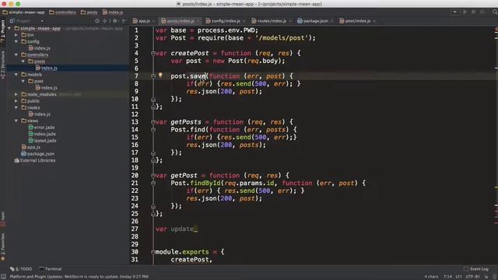The width and height of the screenshot is (498, 280).
Task: Open the npm tool window side tab
Action: (3, 219)
